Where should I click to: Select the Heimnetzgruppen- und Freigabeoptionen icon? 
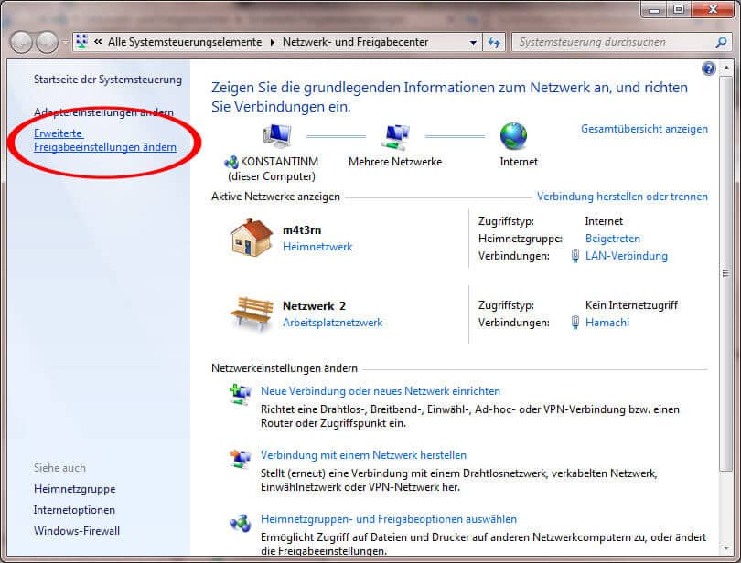click(x=241, y=523)
